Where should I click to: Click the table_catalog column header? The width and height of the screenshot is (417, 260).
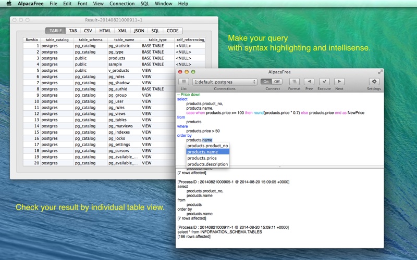point(57,40)
